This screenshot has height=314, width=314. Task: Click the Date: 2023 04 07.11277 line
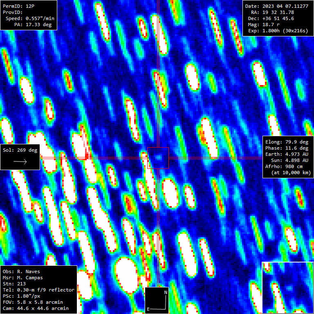click(277, 6)
